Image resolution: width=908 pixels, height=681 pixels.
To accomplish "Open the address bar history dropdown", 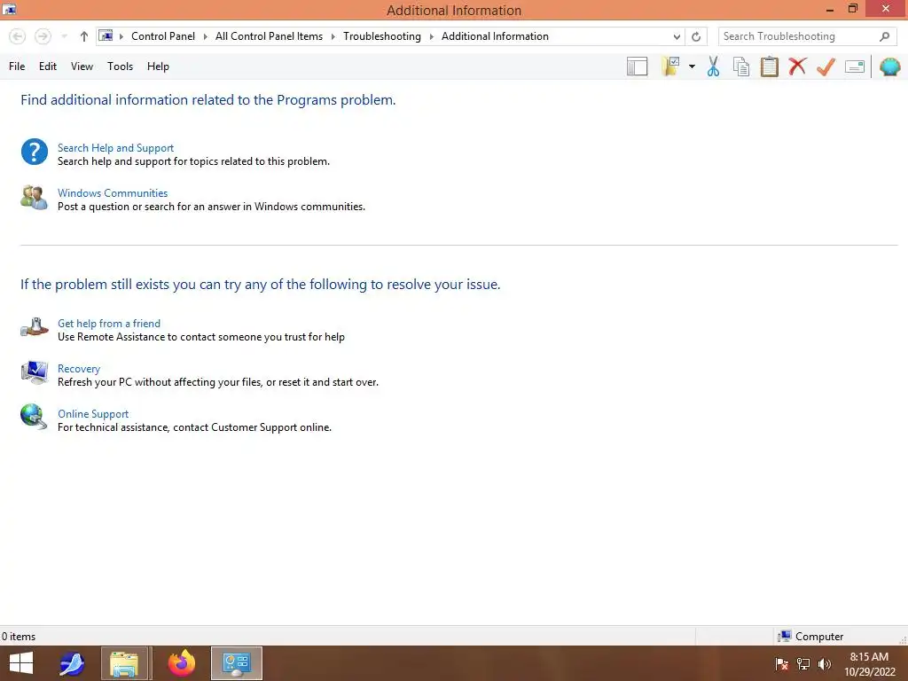I will click(x=677, y=36).
